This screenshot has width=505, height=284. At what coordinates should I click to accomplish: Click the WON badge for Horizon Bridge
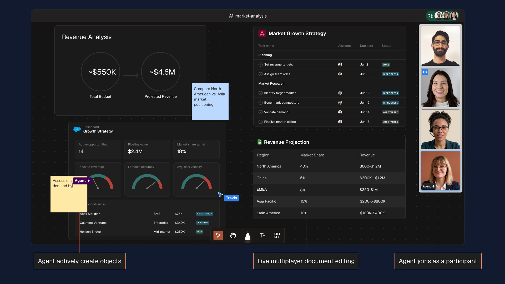point(199,232)
